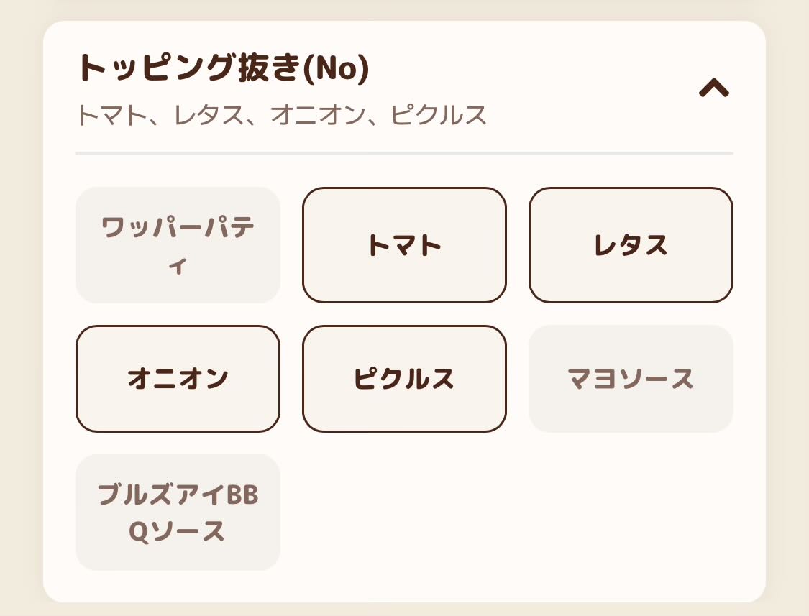
Task: Deselect the オニオン option
Action: pyautogui.click(x=178, y=379)
